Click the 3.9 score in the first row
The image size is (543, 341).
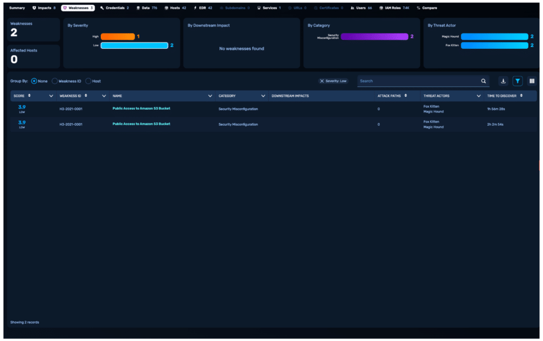click(22, 107)
